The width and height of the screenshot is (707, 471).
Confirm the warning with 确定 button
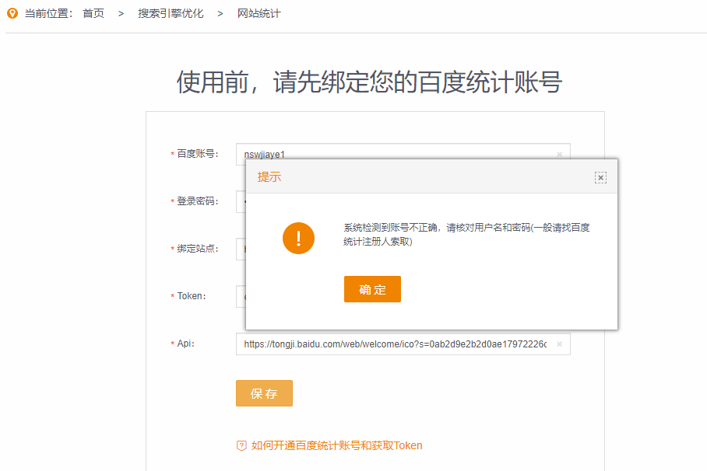click(x=372, y=289)
